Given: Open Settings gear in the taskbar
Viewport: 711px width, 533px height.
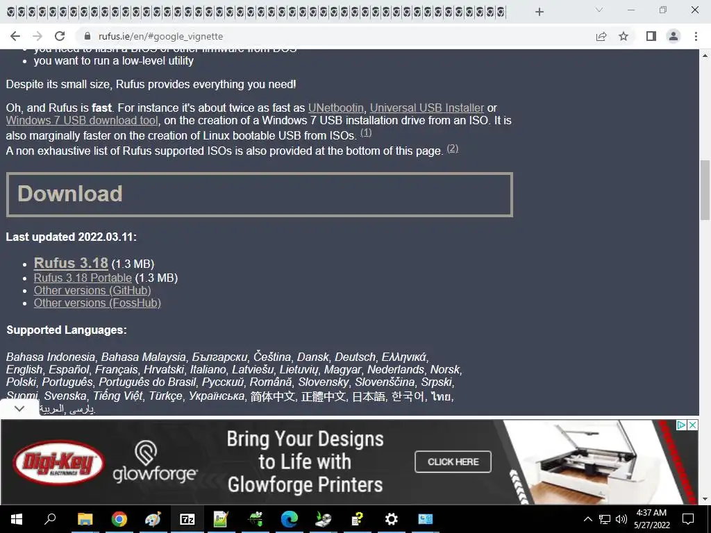Looking at the screenshot, I should (x=392, y=519).
